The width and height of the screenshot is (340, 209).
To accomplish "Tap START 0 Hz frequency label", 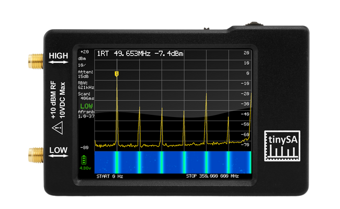I will point(110,176).
